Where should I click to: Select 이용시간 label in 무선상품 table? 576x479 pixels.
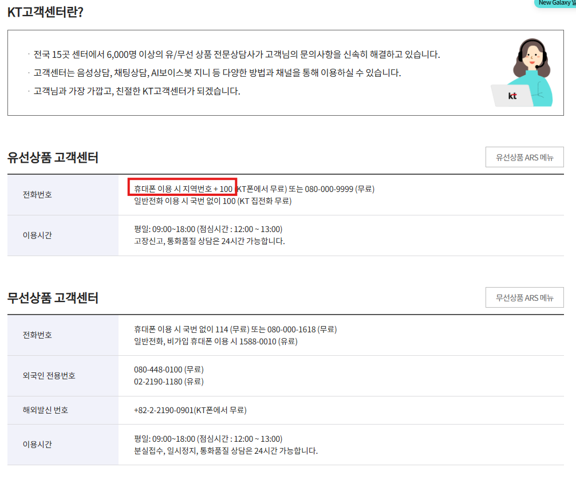37,445
